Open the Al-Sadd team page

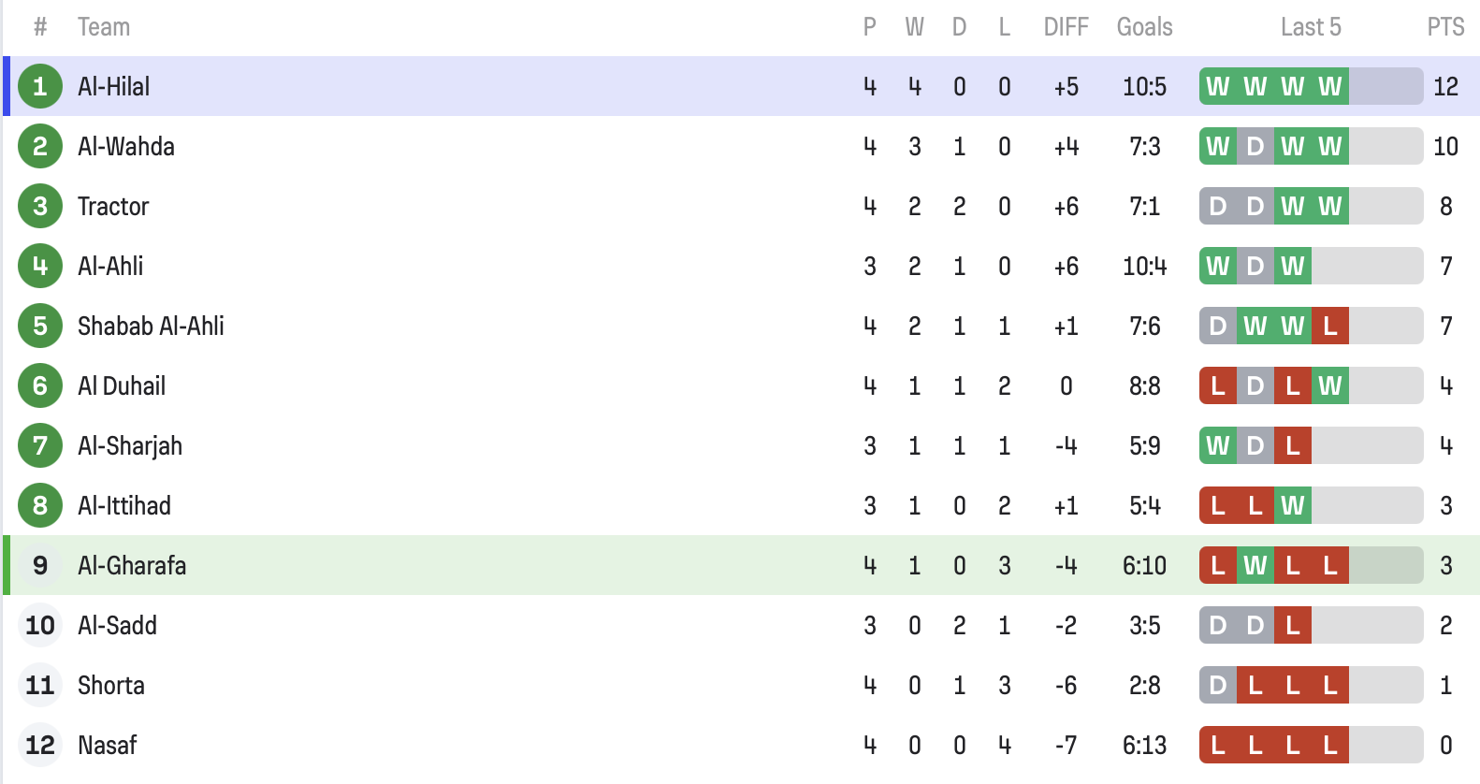point(117,625)
